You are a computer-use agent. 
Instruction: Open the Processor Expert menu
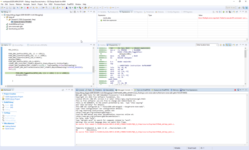click(60, 4)
